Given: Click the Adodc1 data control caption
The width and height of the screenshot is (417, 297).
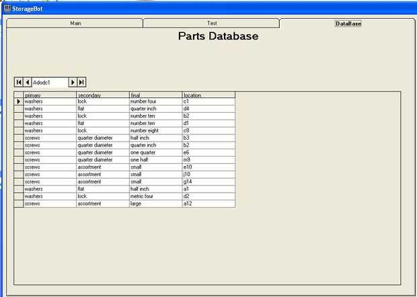Looking at the screenshot, I should tap(50, 83).
